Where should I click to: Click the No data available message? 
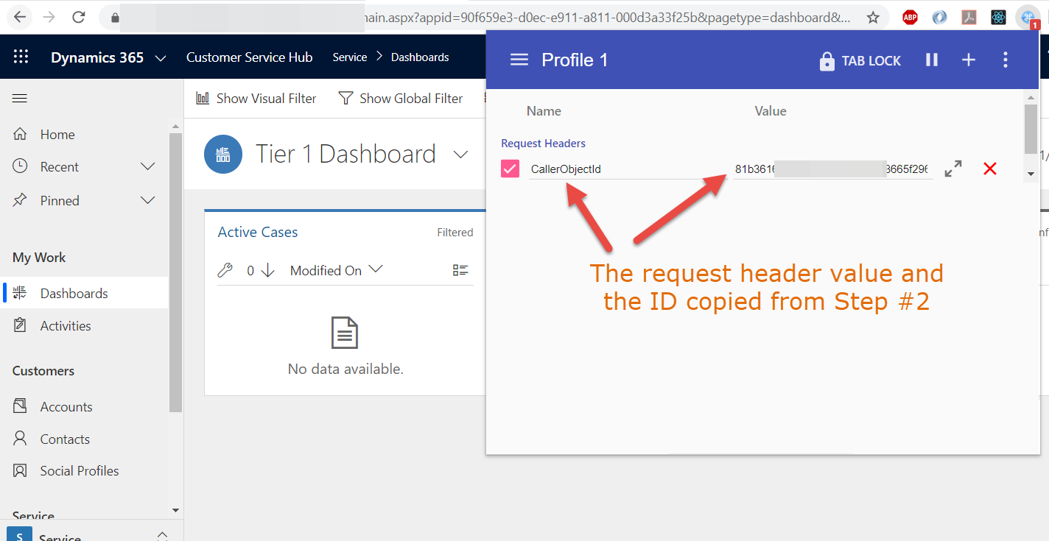[345, 369]
